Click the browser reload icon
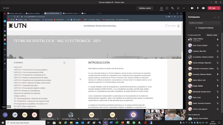Image resolution: width=223 pixels, height=125 pixels. (15, 17)
